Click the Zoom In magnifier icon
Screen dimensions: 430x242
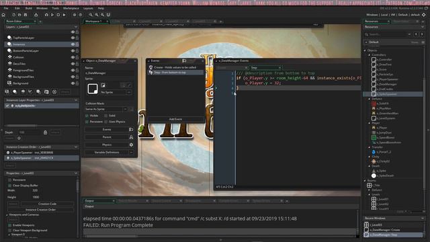click(x=102, y=15)
